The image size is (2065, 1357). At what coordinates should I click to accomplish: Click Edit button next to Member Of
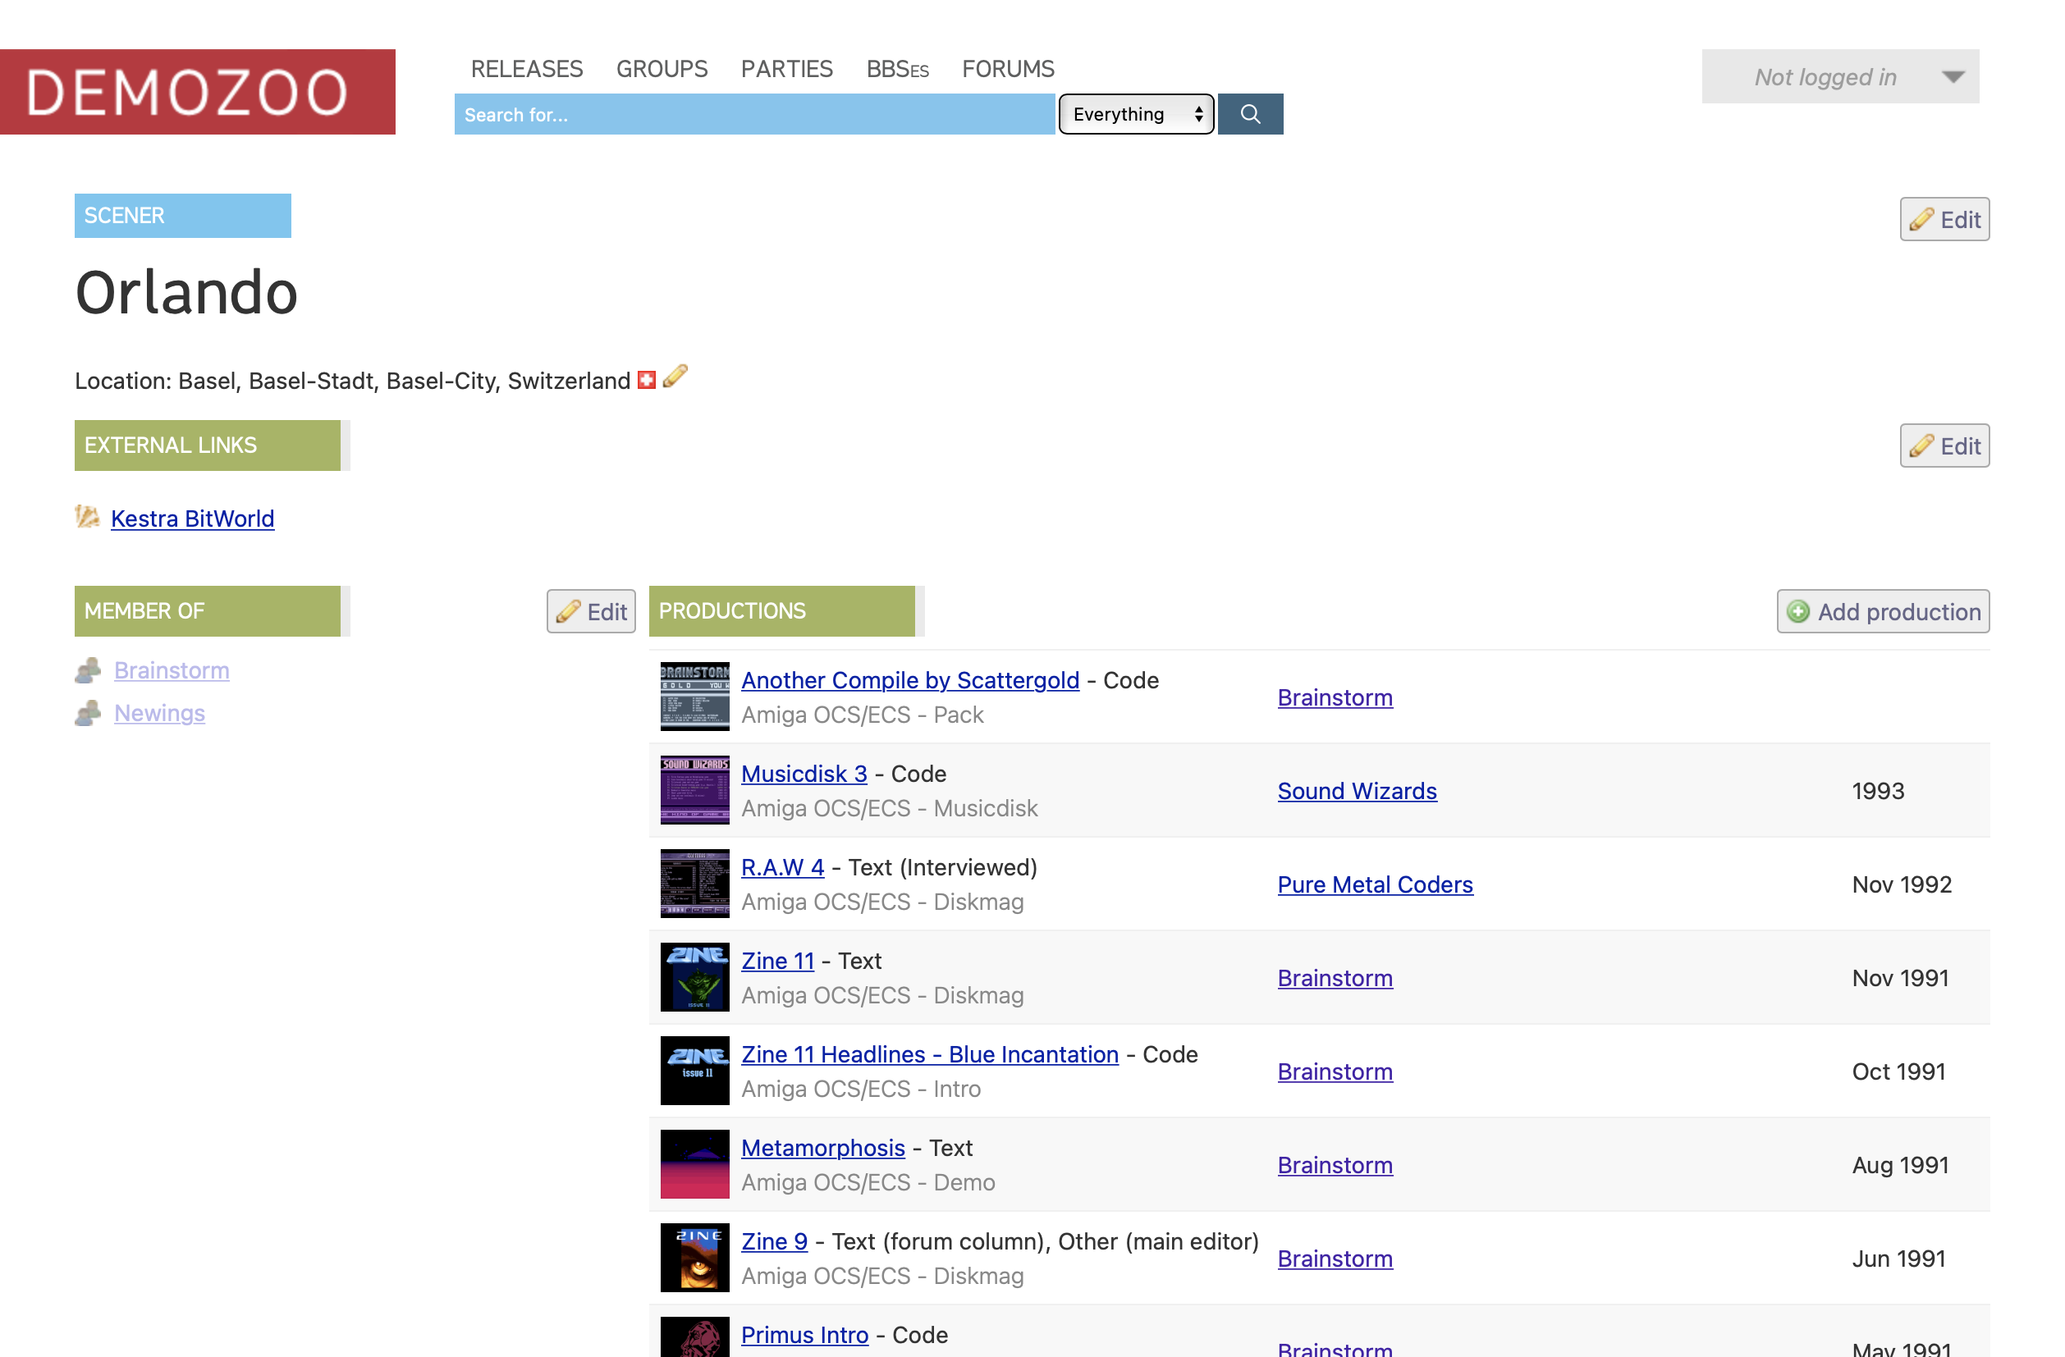tap(591, 611)
